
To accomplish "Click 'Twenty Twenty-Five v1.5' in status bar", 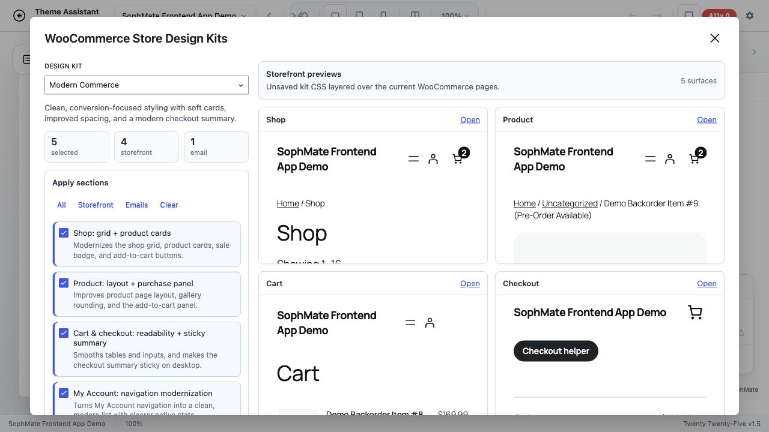I will (x=722, y=424).
